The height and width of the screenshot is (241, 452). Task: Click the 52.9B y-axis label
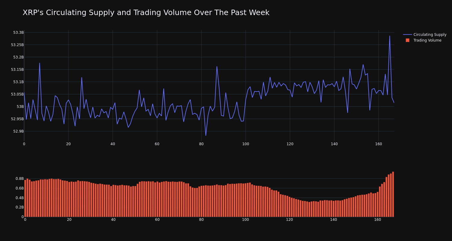[x=18, y=131]
